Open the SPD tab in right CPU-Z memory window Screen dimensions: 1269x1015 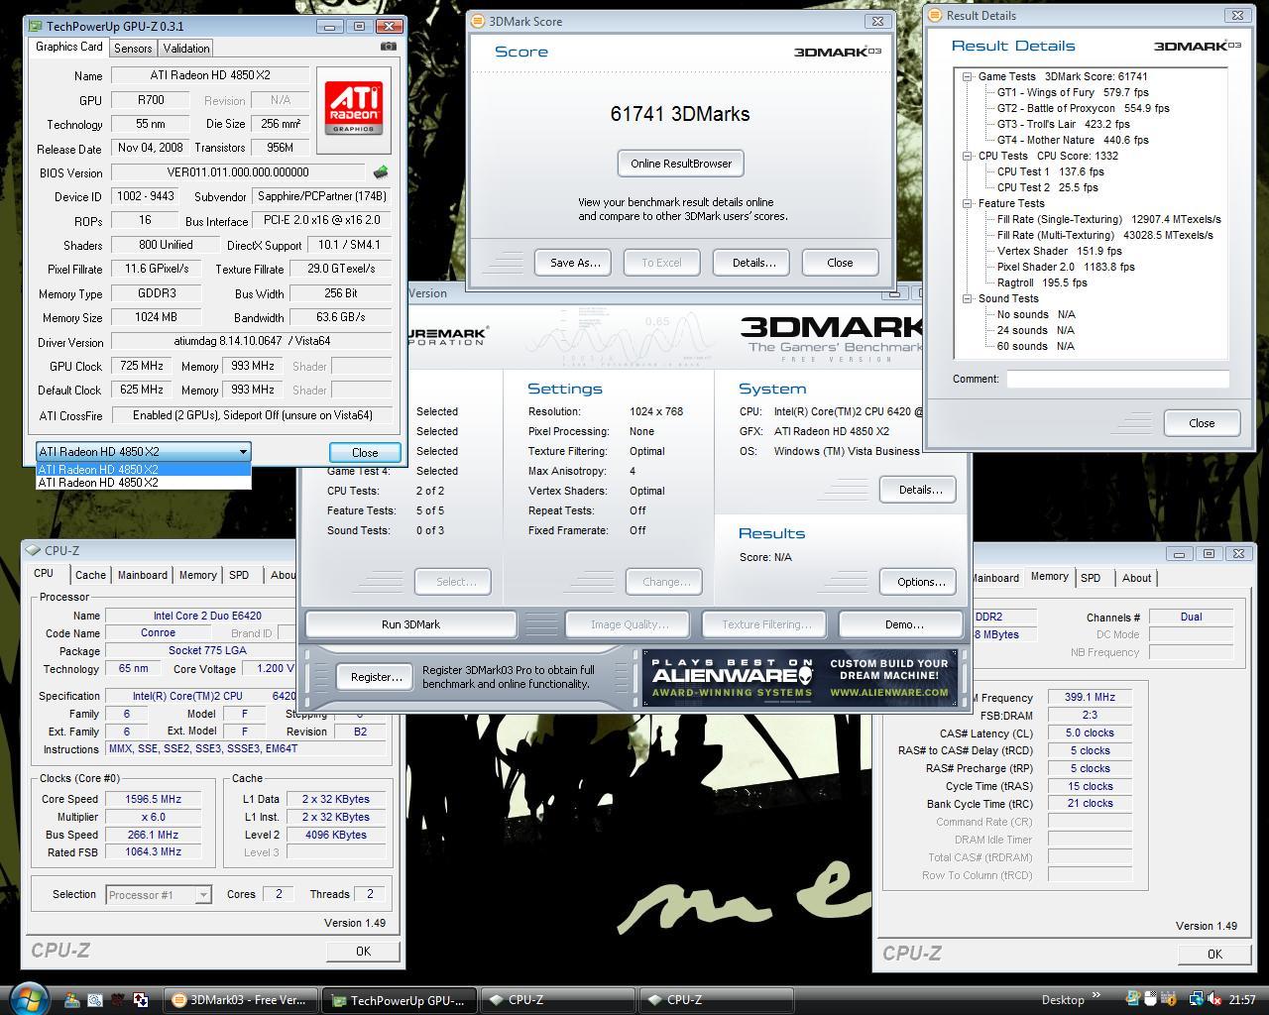click(1091, 578)
